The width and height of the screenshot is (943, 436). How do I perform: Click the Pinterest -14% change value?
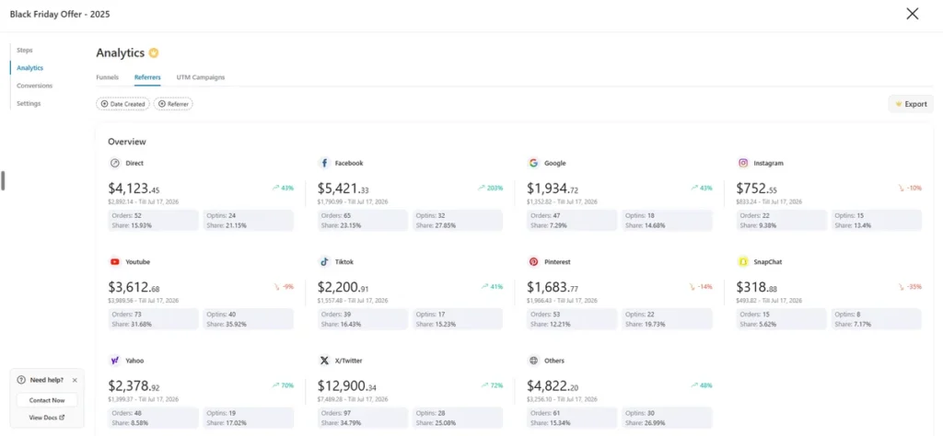pyautogui.click(x=704, y=287)
